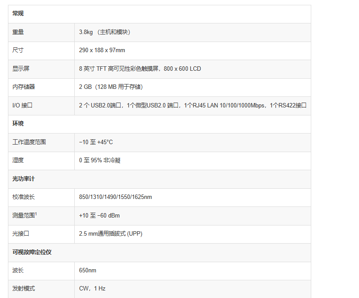This screenshot has height=298, width=359.
Task: Click the 650nm value
Action: click(88, 270)
